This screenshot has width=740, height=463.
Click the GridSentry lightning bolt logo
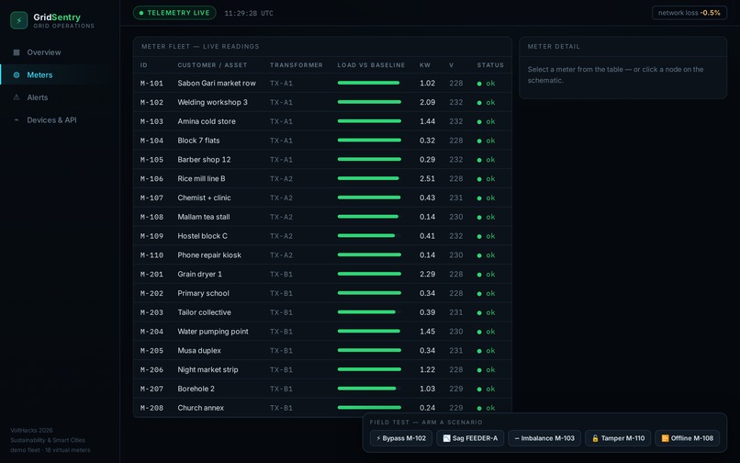click(19, 20)
